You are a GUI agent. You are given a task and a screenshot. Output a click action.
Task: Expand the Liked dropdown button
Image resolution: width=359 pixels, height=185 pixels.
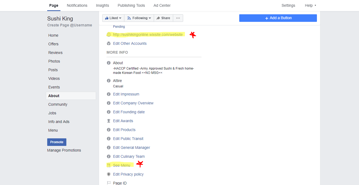113,18
